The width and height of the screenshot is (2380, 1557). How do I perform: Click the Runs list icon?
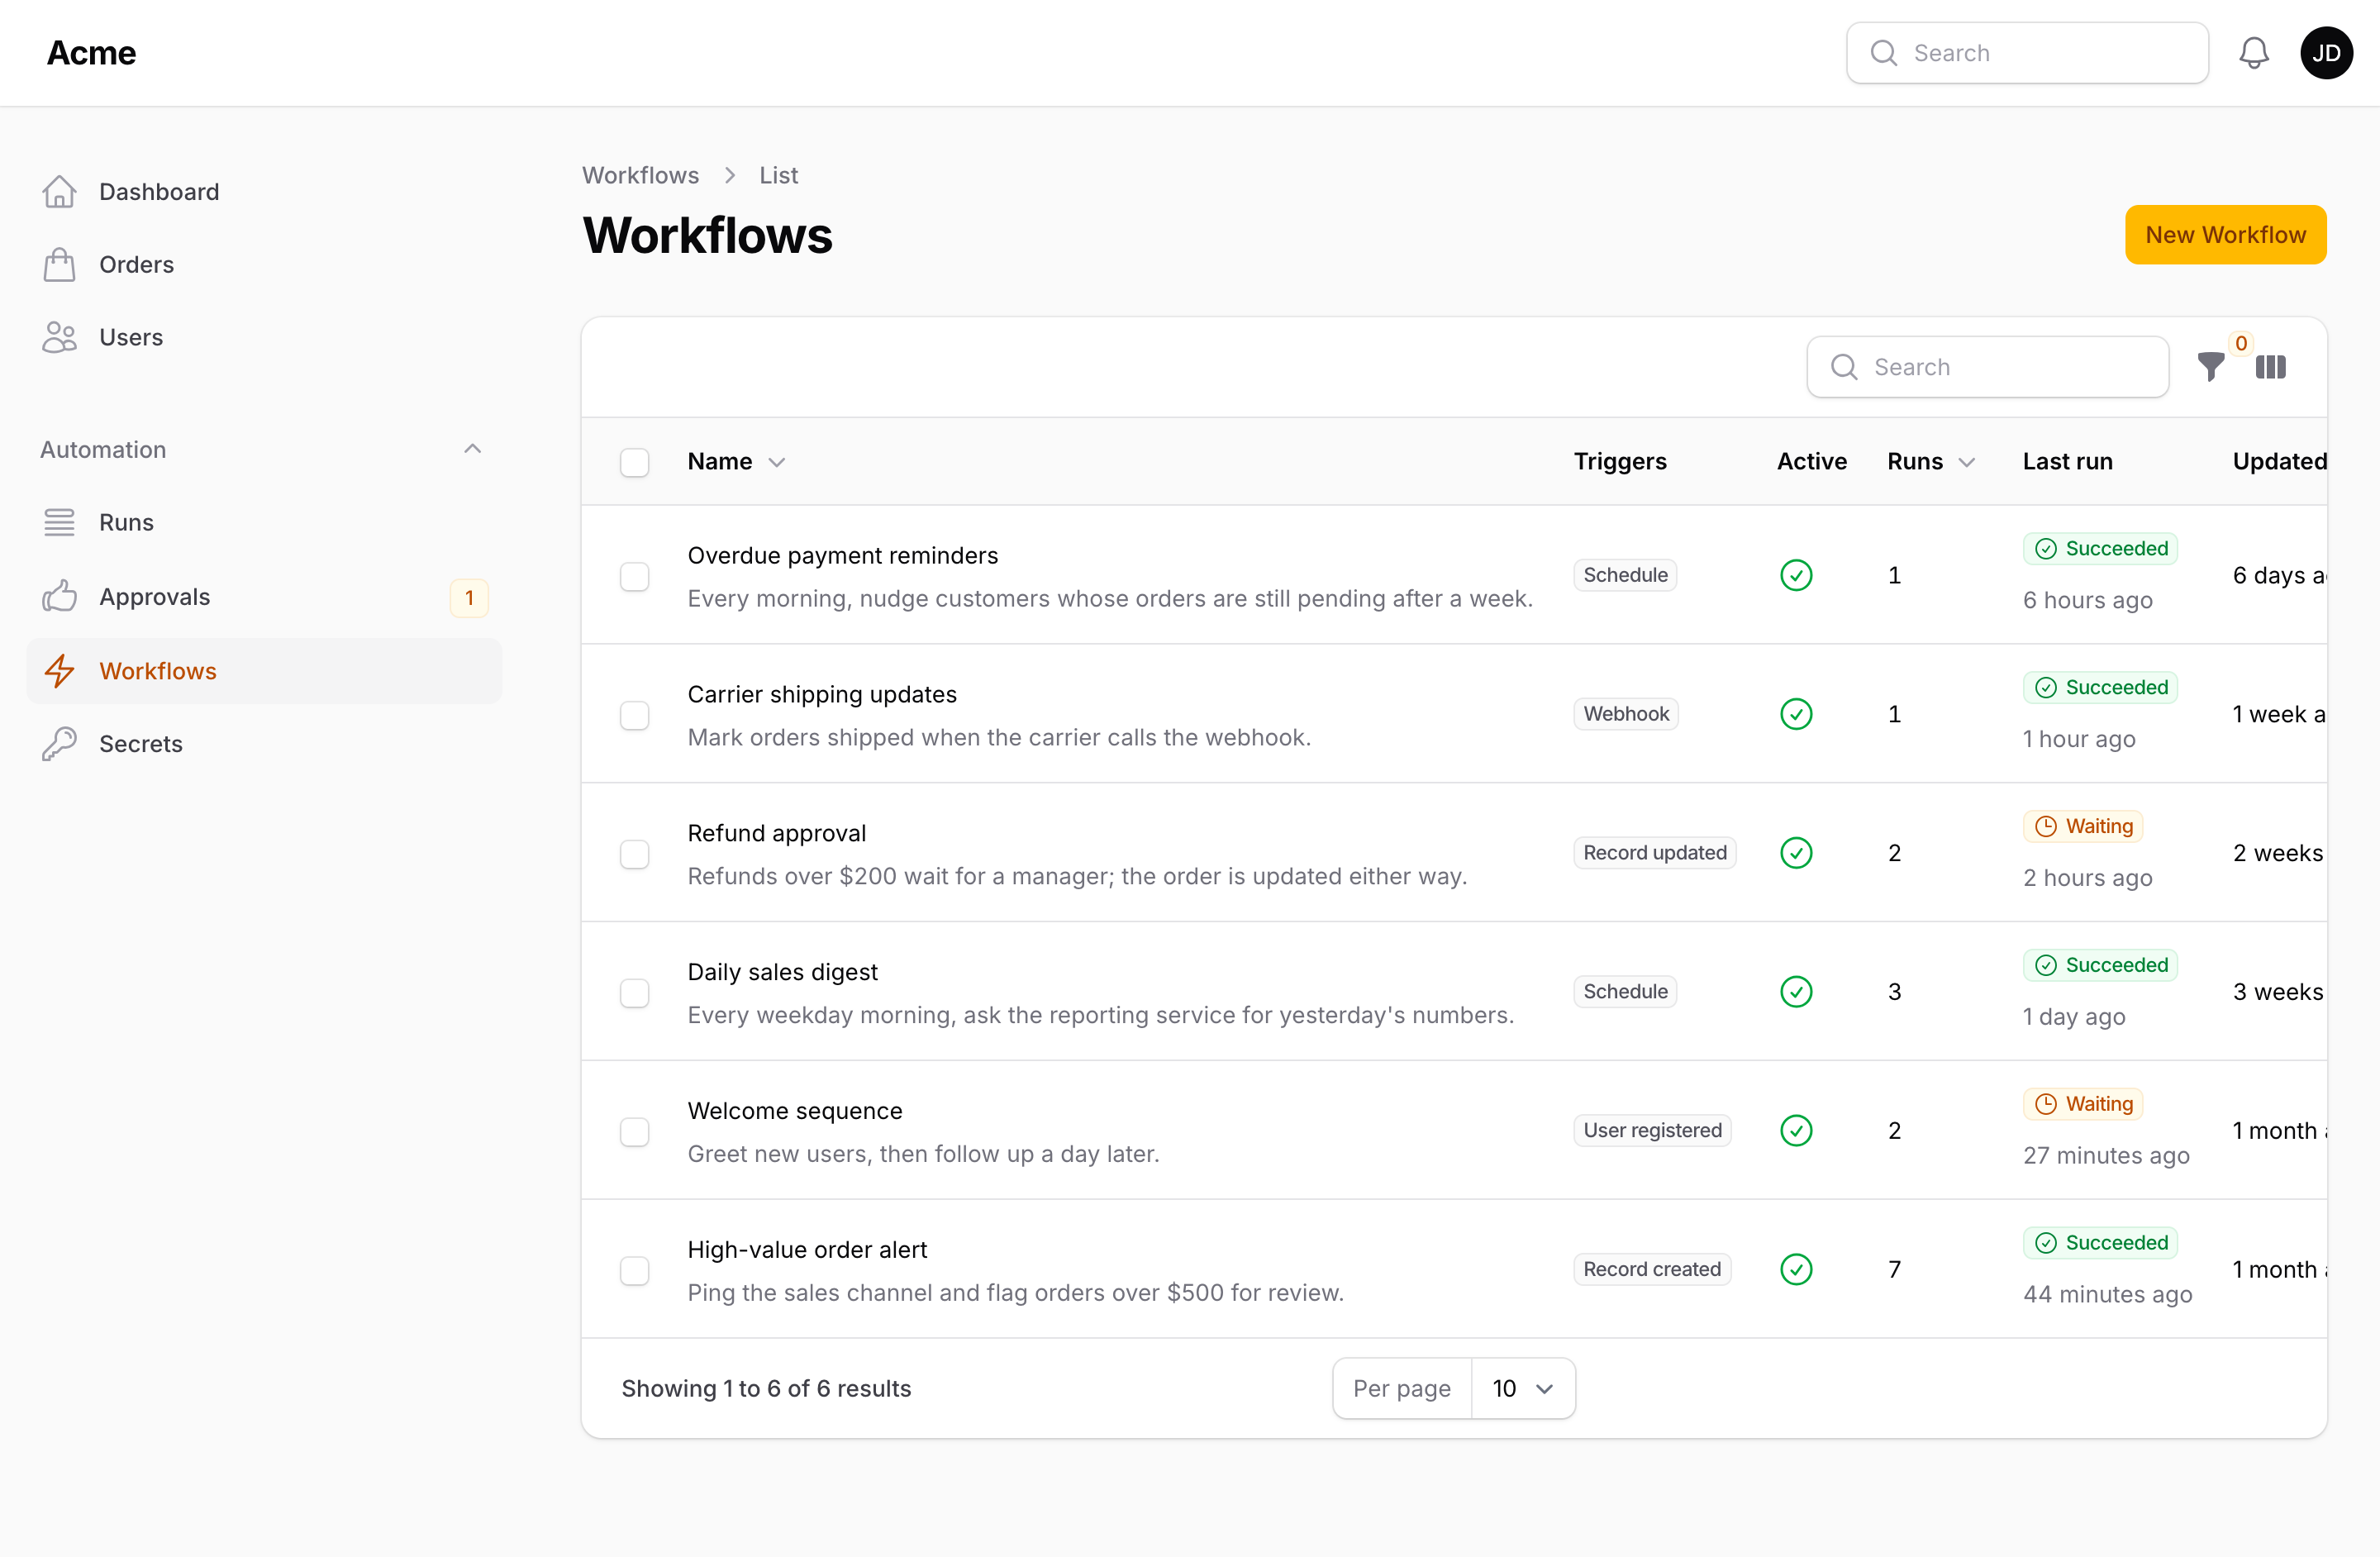(x=59, y=522)
